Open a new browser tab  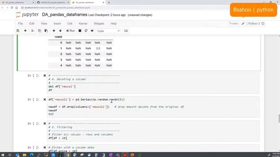(x=109, y=3)
